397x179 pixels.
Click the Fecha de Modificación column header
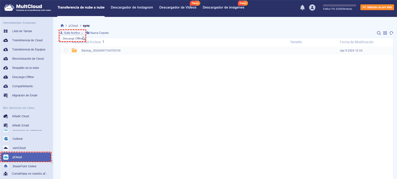[x=357, y=42]
